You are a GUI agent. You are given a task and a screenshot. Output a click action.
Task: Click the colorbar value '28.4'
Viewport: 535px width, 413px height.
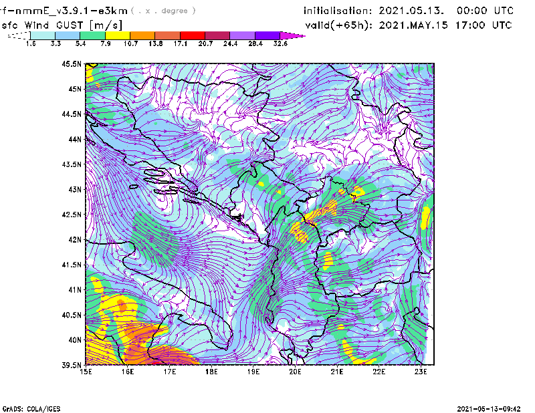click(255, 43)
